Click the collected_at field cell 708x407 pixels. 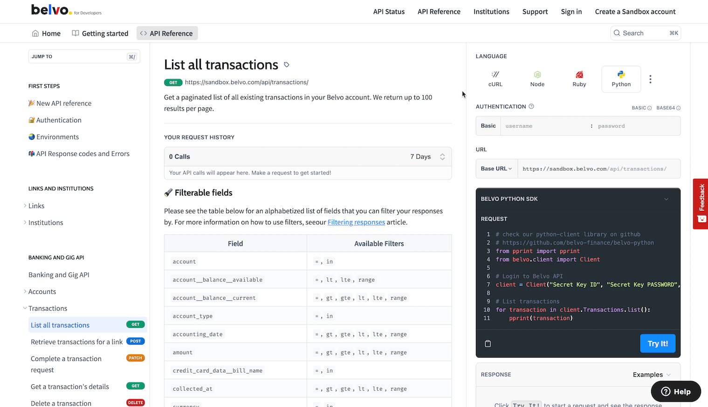(235, 389)
